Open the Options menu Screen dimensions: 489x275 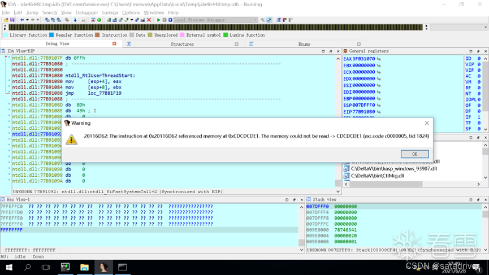pos(131,12)
